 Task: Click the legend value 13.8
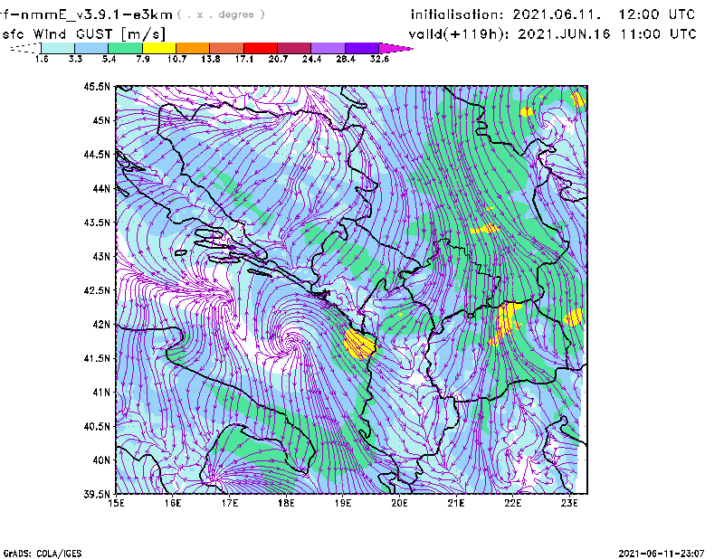pos(211,59)
